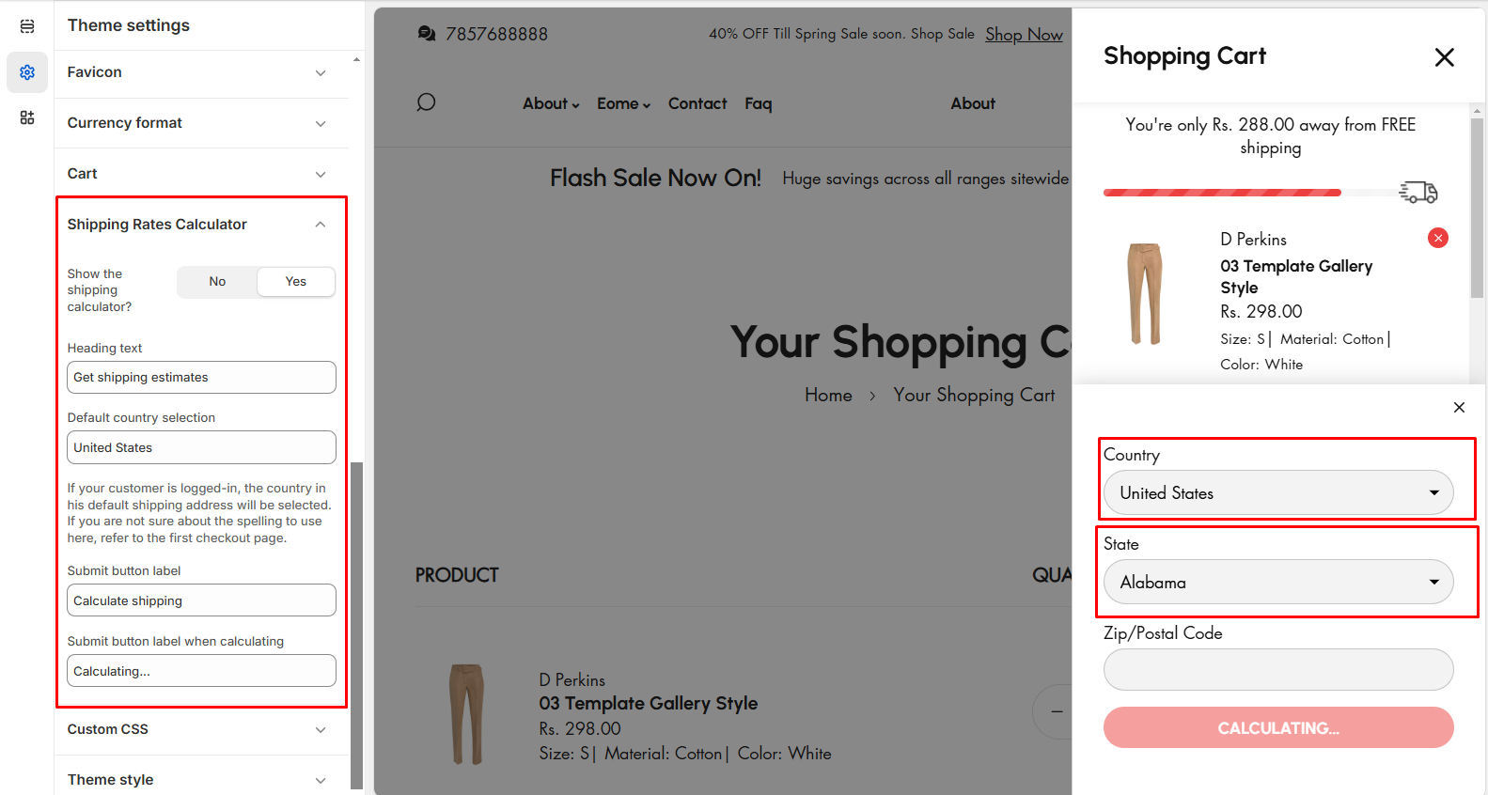Collapse the Shipping Rates Calculator section
Image resolution: width=1488 pixels, height=795 pixels.
click(x=201, y=225)
